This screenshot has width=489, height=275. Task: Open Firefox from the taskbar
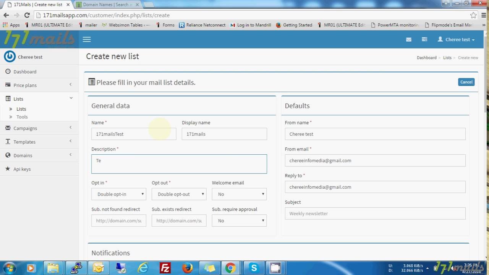coord(187,268)
